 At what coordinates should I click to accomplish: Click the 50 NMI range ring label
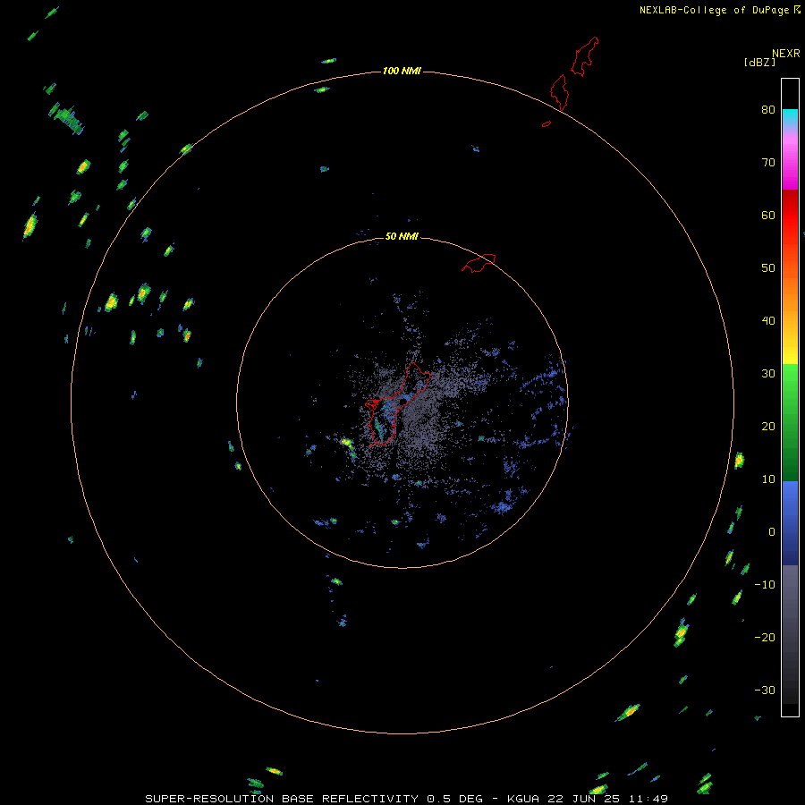coord(402,236)
